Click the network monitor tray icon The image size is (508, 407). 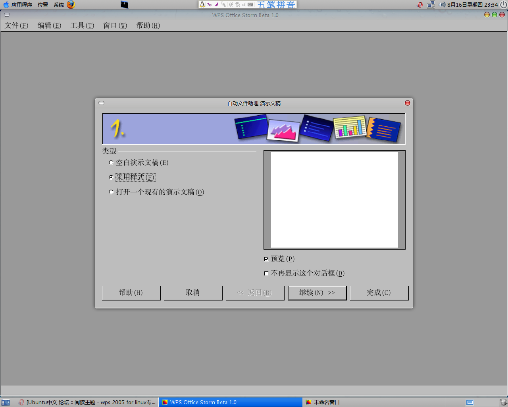[431, 5]
